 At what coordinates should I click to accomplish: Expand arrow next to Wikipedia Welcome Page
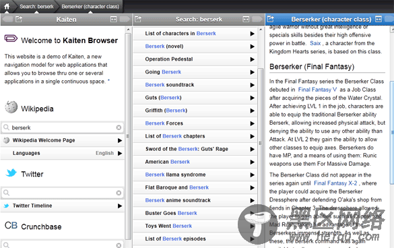pyautogui.click(x=120, y=140)
